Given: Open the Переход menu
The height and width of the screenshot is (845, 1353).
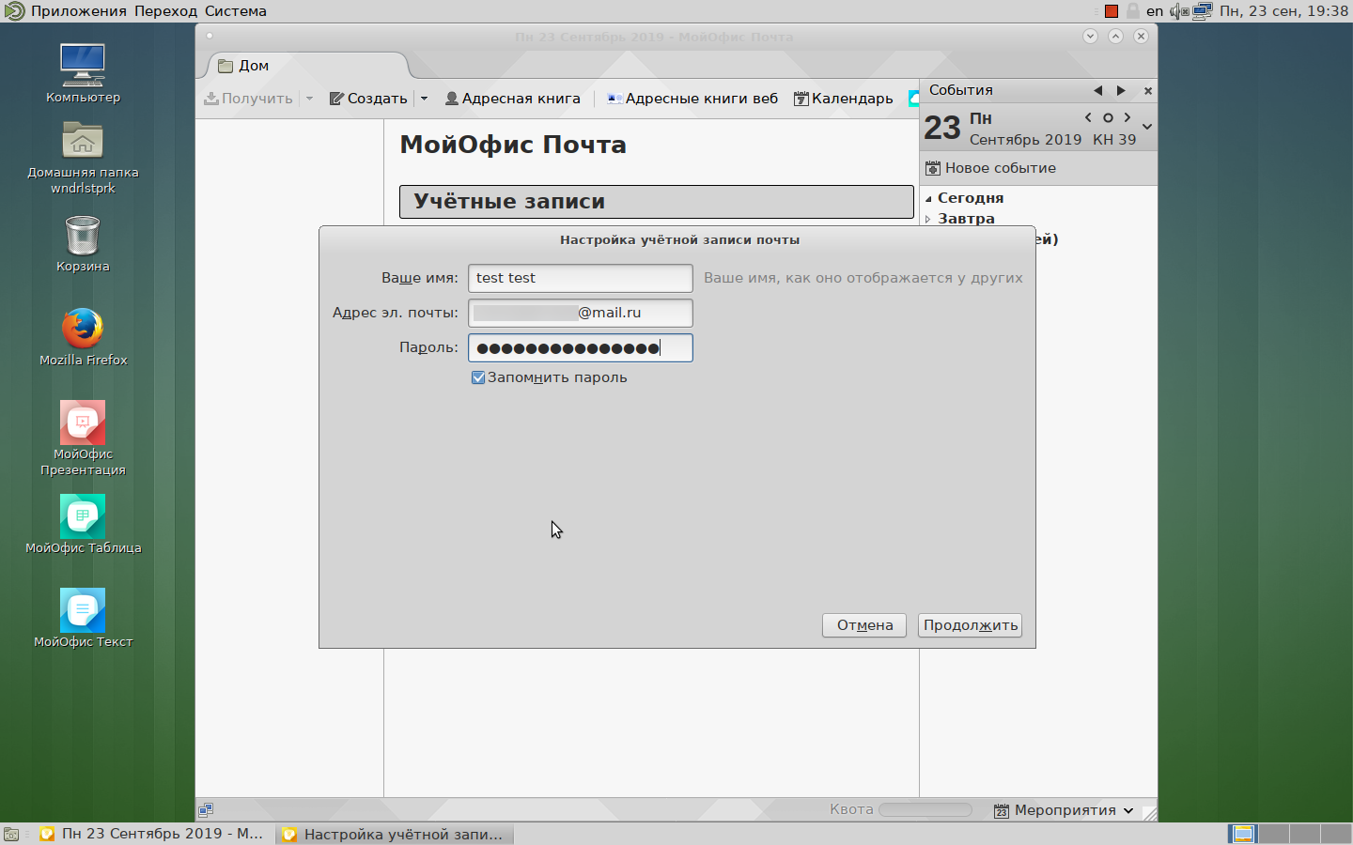Looking at the screenshot, I should 165,11.
